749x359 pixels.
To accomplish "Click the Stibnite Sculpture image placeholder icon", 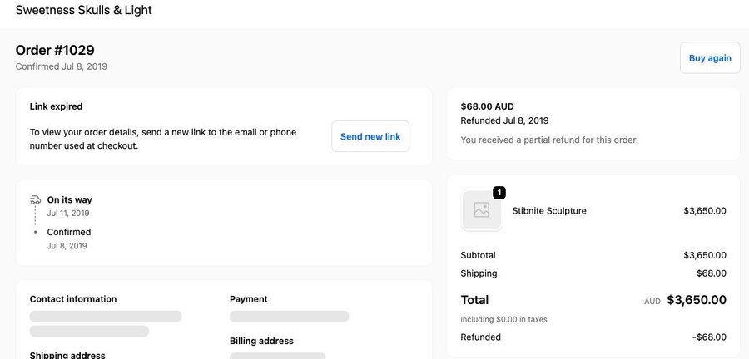I will (x=482, y=210).
